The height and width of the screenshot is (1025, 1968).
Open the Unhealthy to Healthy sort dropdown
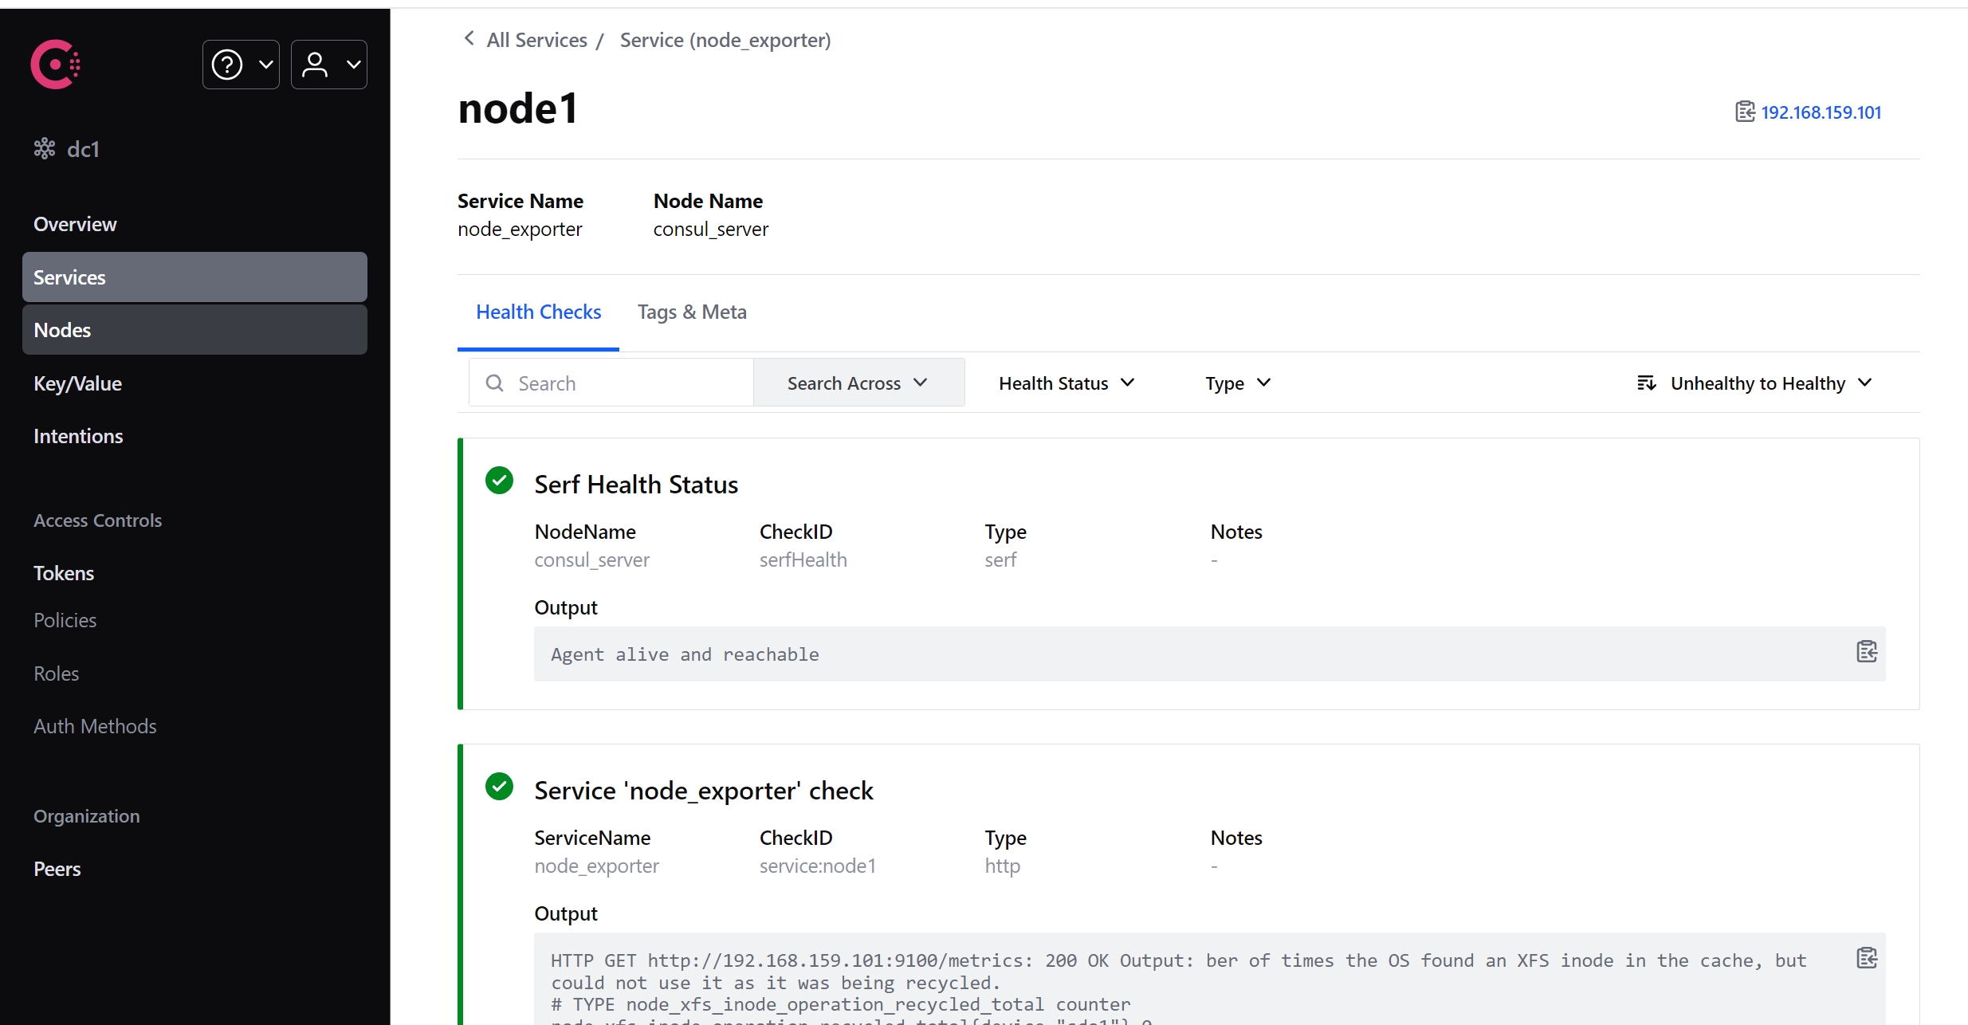tap(1754, 383)
